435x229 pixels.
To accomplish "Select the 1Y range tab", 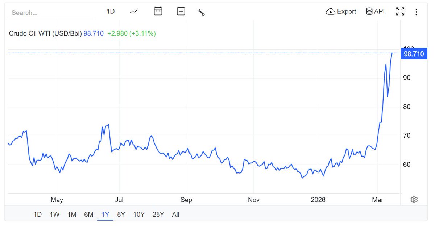I will click(x=105, y=215).
